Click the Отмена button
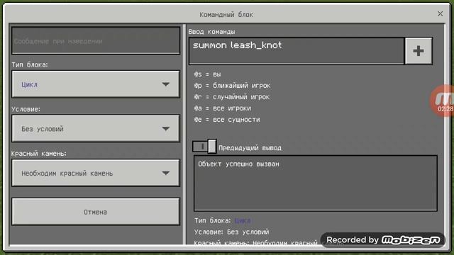This screenshot has height=255, width=454. click(96, 212)
